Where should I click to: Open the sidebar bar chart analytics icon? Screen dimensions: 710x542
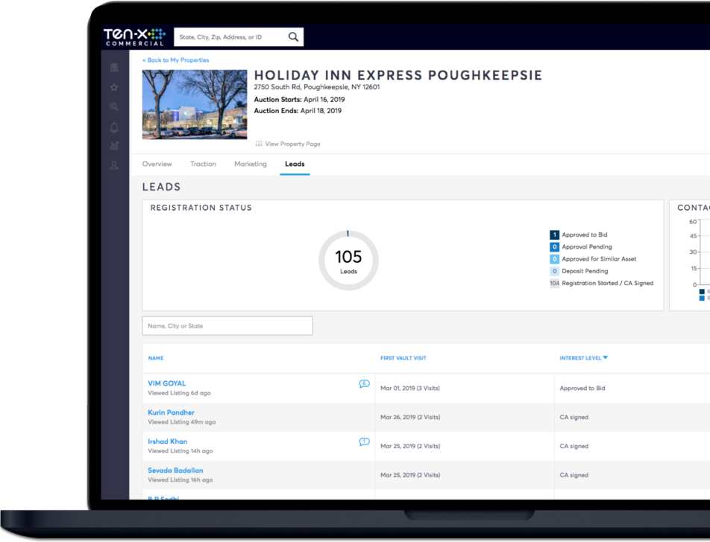click(x=114, y=146)
